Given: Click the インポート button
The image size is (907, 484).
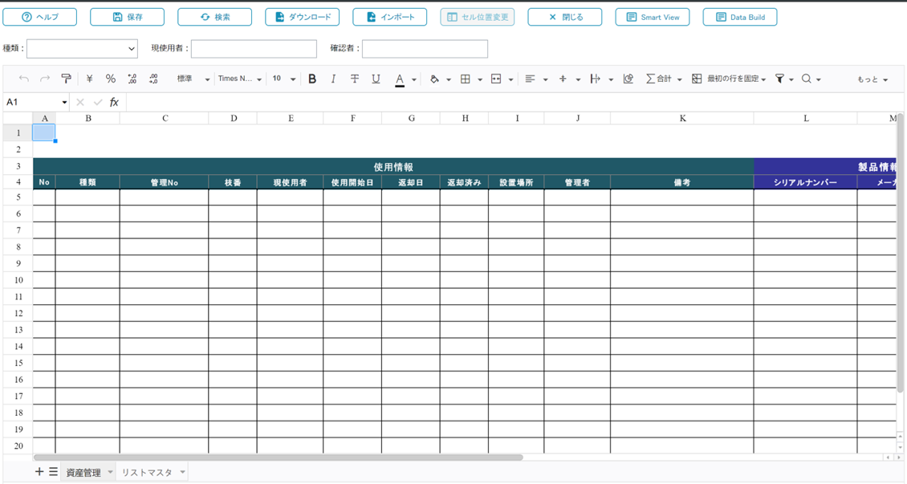Looking at the screenshot, I should [x=390, y=17].
